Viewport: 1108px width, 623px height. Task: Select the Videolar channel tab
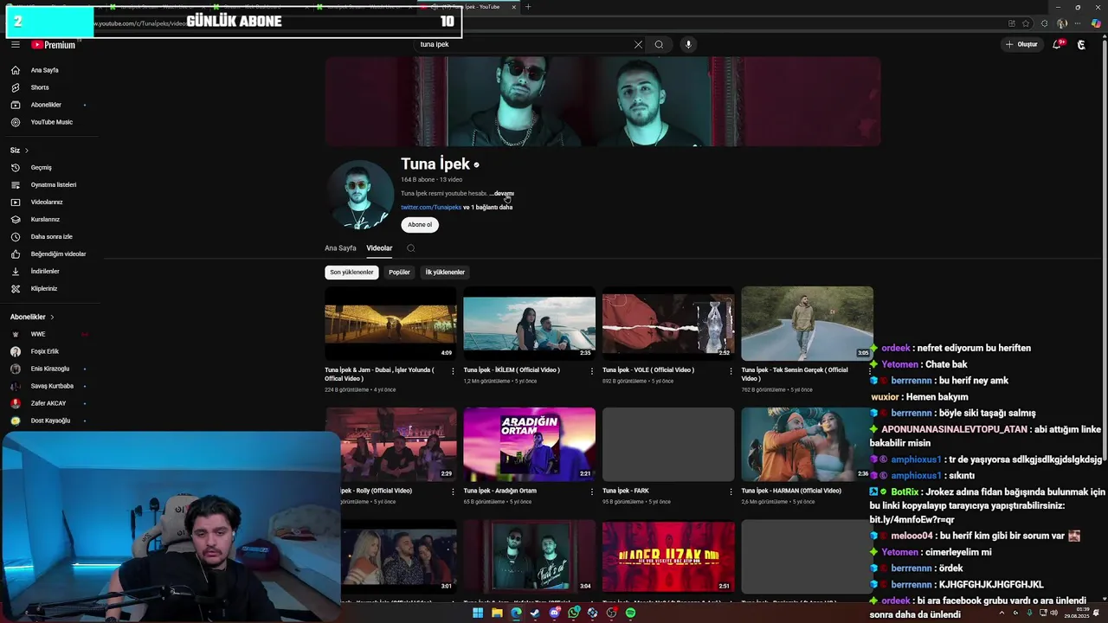tap(379, 248)
